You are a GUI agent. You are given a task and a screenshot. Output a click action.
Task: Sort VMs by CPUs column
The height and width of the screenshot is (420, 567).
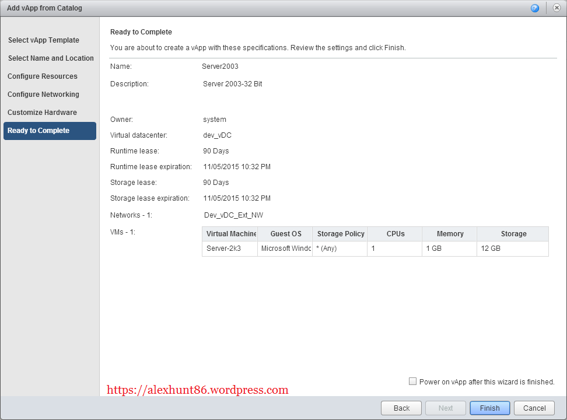coord(395,234)
